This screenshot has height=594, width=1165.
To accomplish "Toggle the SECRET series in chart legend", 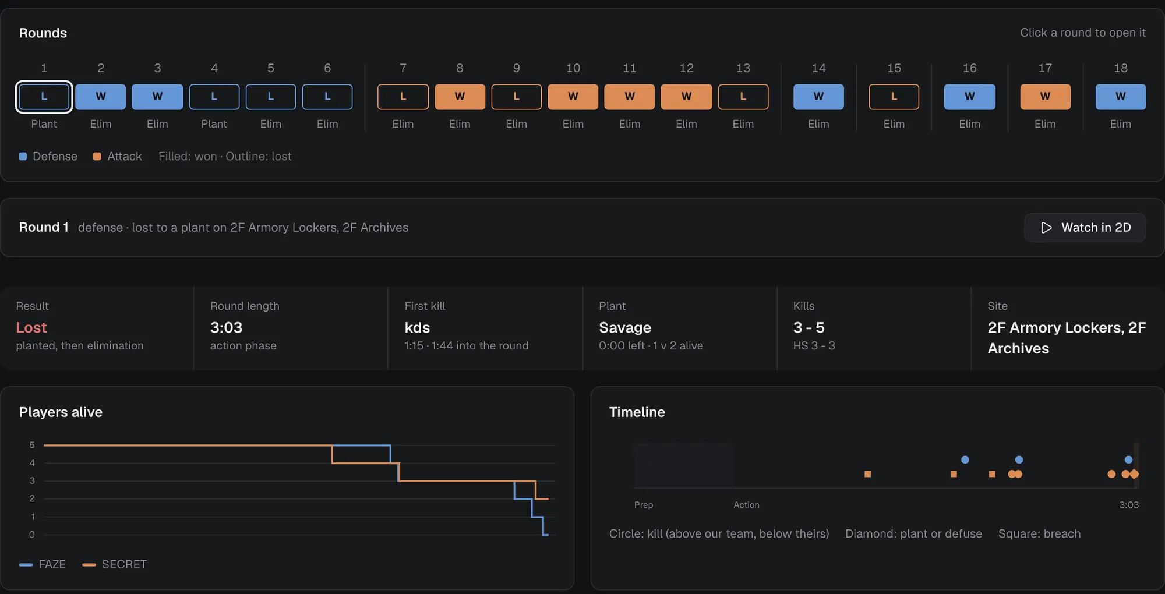I will [115, 564].
